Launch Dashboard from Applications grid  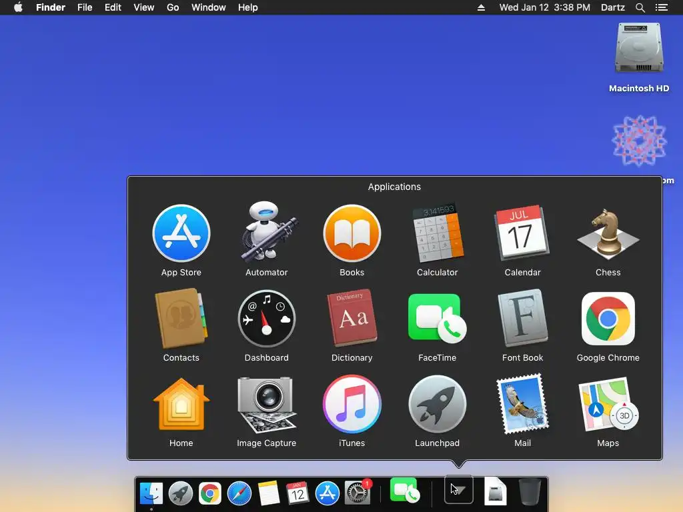coord(267,319)
